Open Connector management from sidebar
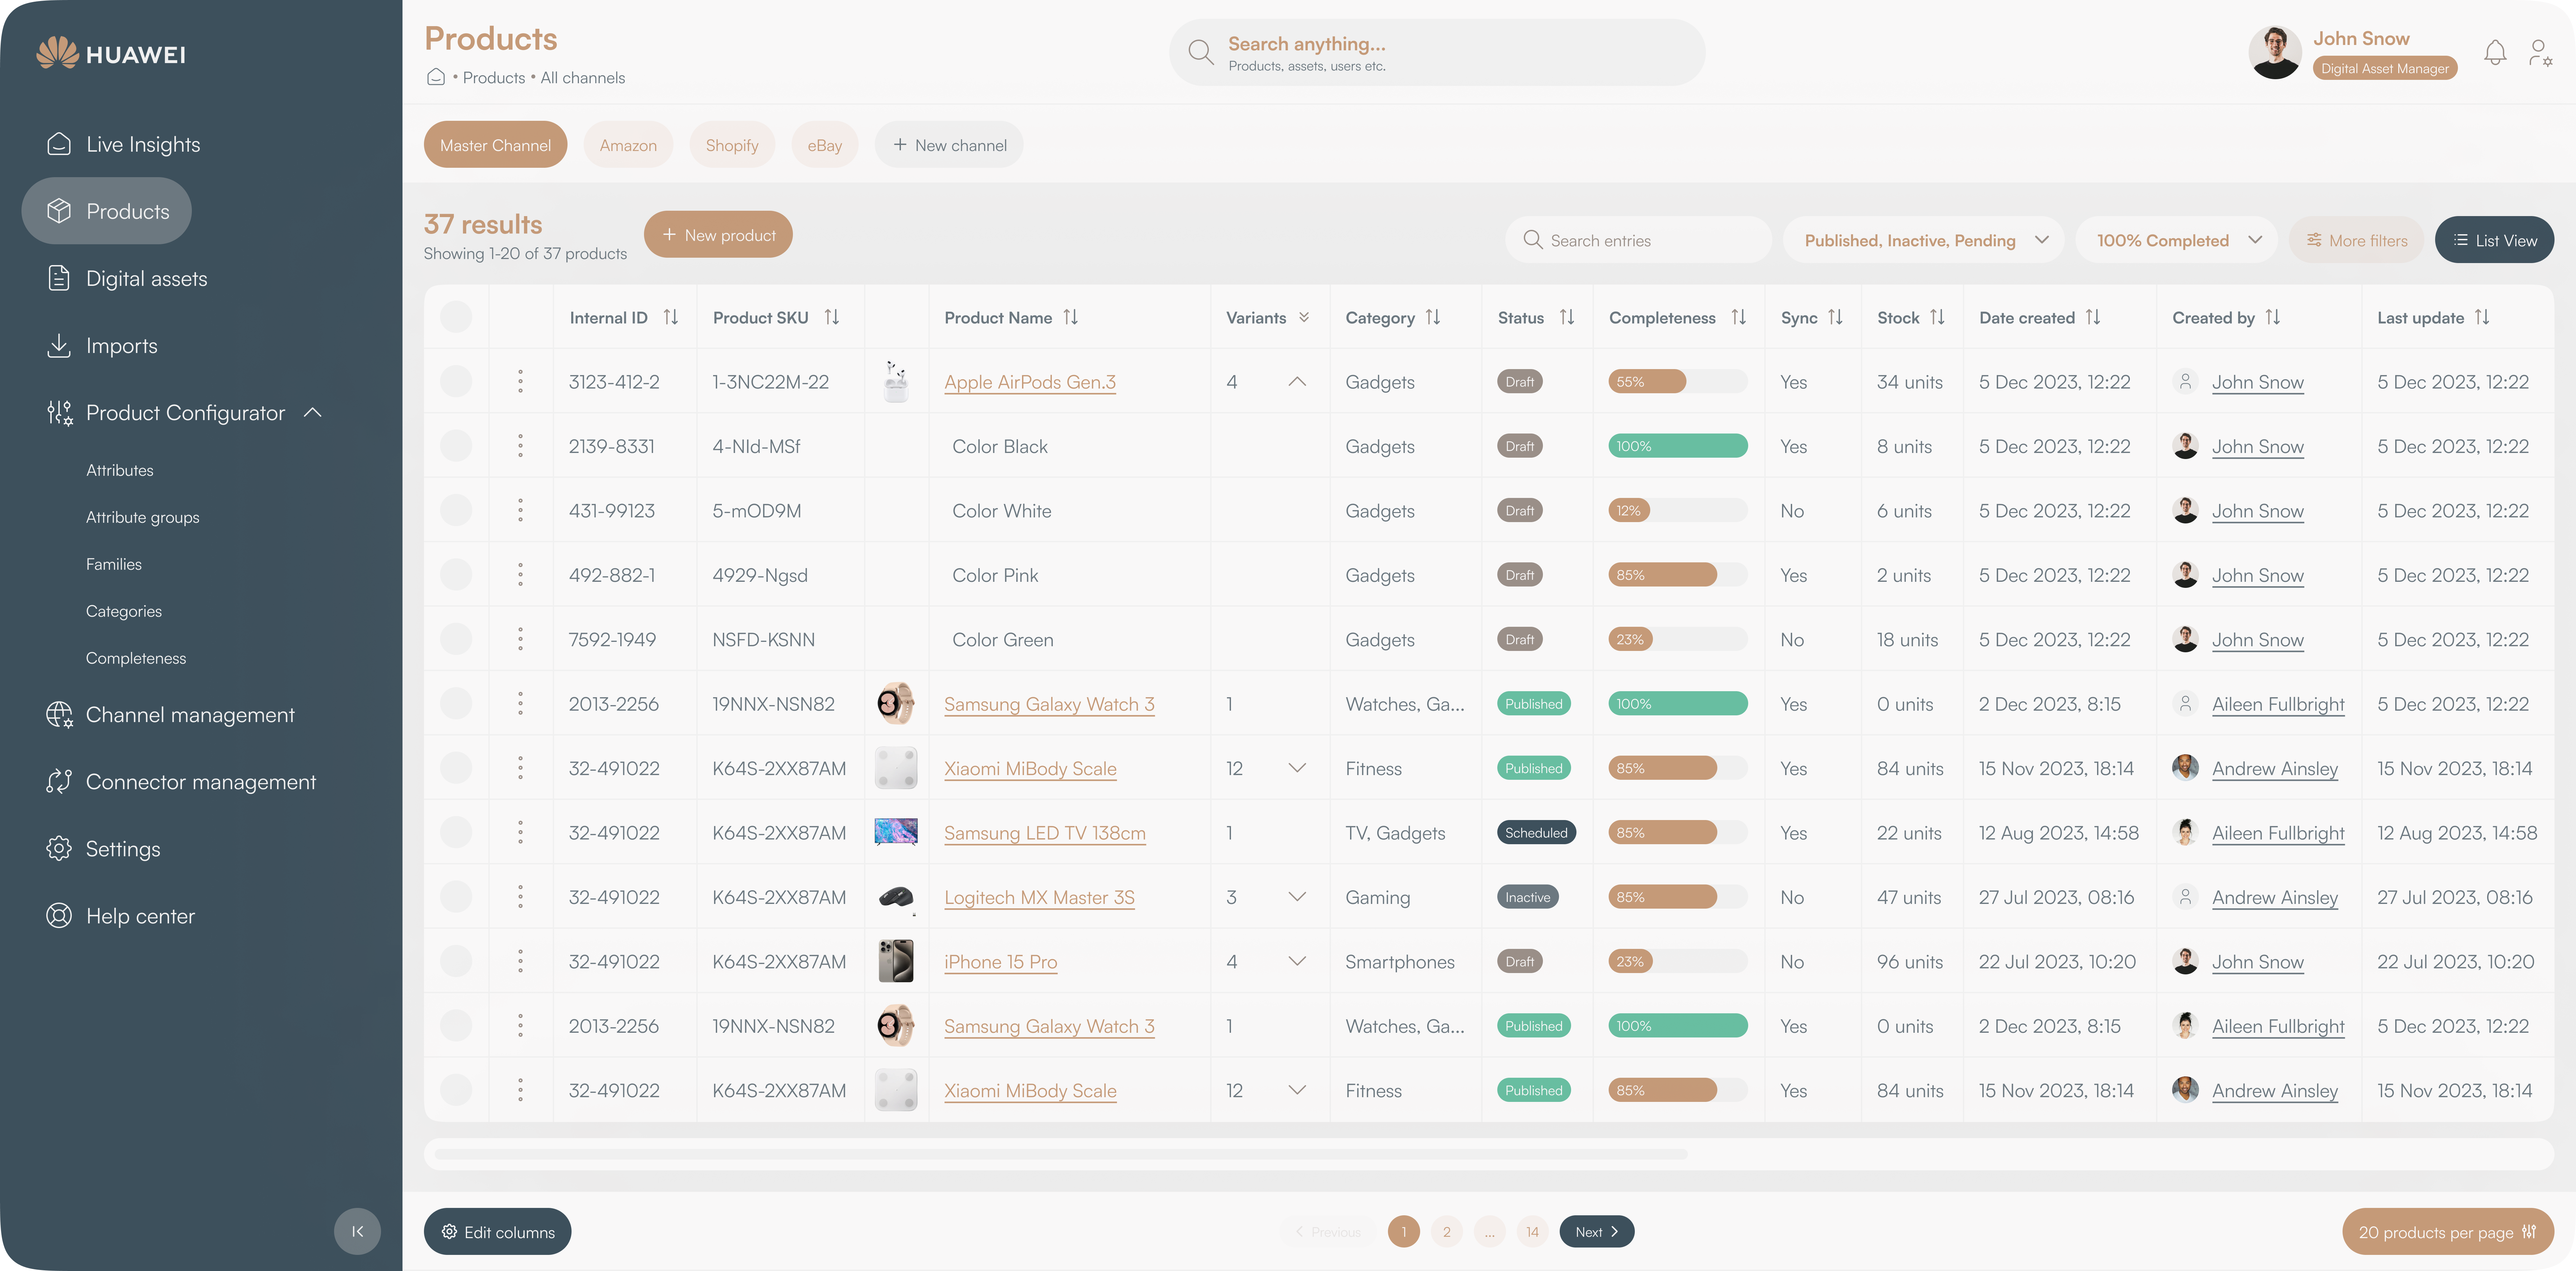 (200, 782)
